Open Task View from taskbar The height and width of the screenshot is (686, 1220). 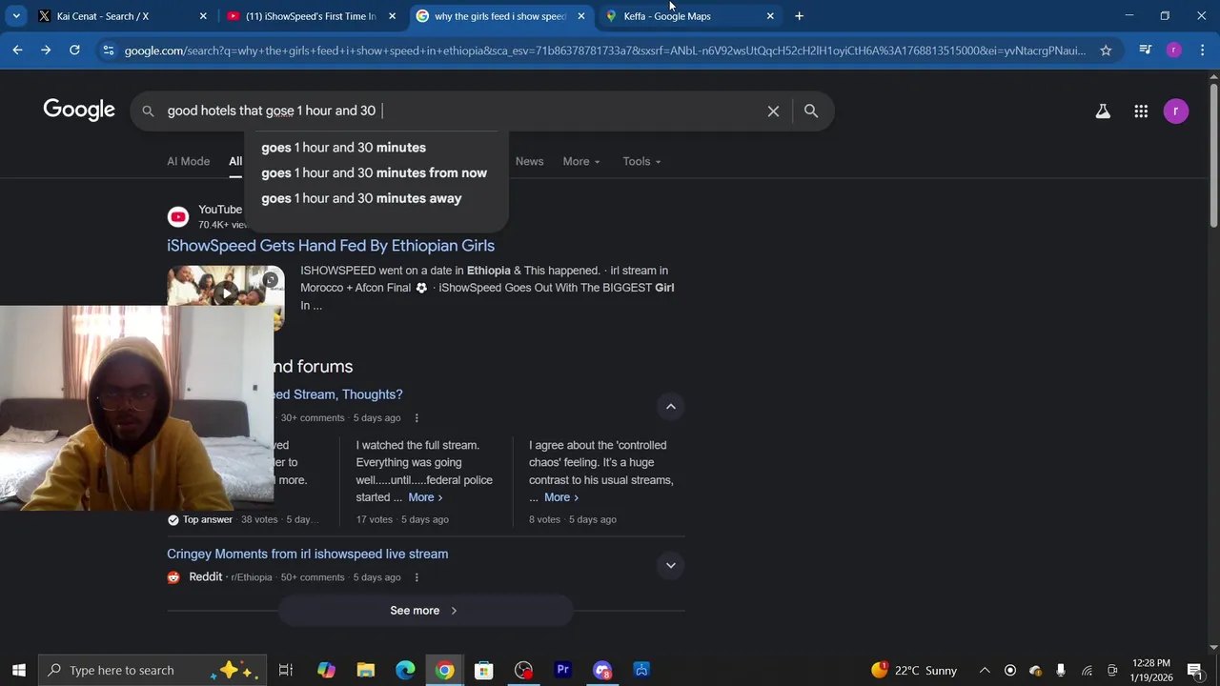[x=286, y=670]
